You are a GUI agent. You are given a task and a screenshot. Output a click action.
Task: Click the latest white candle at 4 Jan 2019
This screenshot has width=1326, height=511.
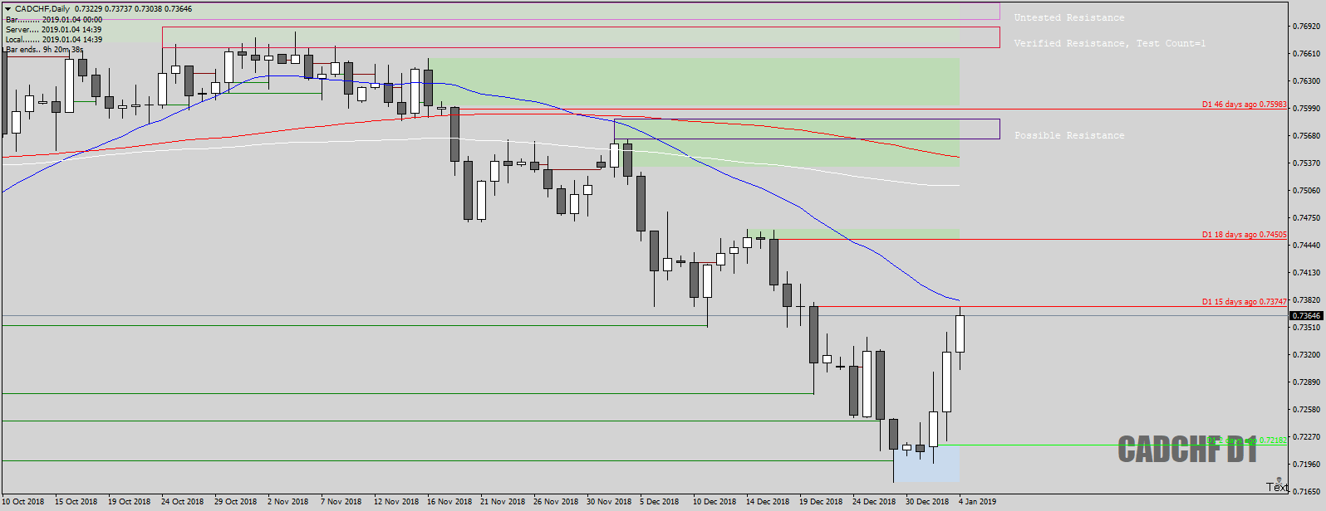960,333
